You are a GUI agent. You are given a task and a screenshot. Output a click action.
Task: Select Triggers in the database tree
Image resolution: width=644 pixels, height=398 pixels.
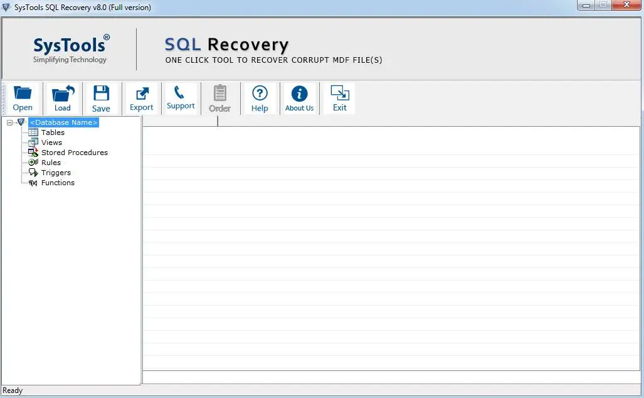(x=56, y=173)
